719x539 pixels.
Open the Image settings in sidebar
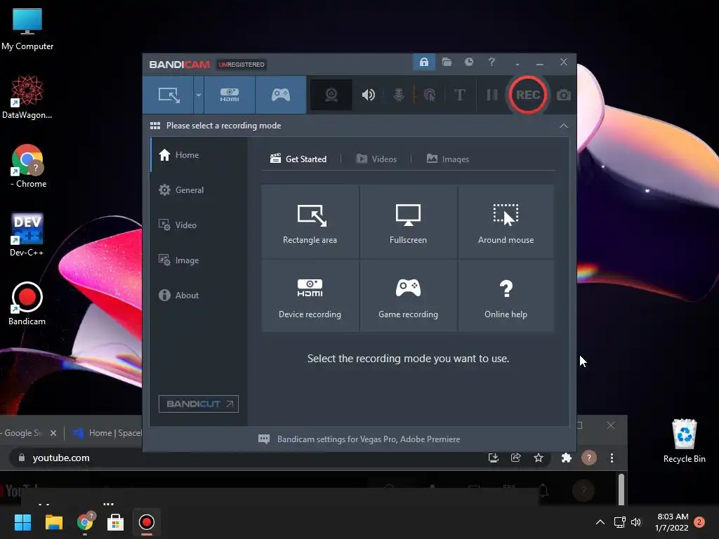(x=199, y=260)
